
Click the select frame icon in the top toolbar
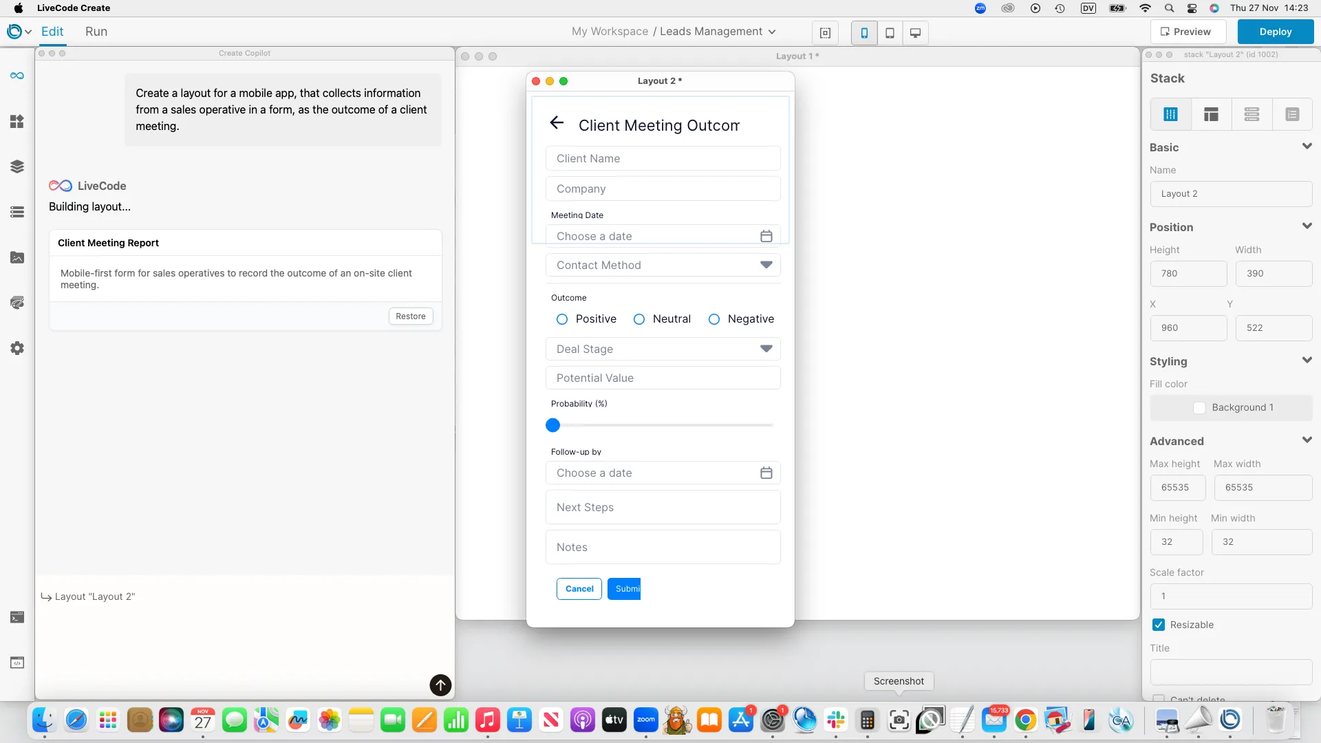(825, 32)
